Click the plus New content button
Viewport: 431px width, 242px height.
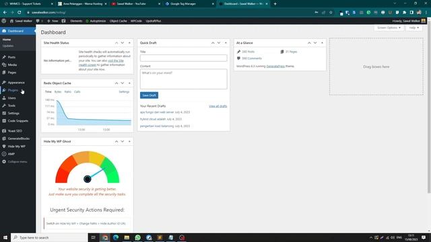pos(53,21)
